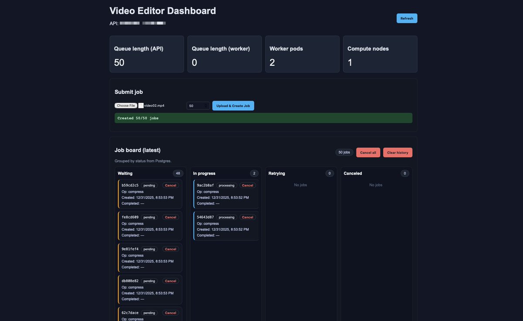The height and width of the screenshot is (321, 523).
Task: Click the Canceled count badge 0
Action: point(405,173)
